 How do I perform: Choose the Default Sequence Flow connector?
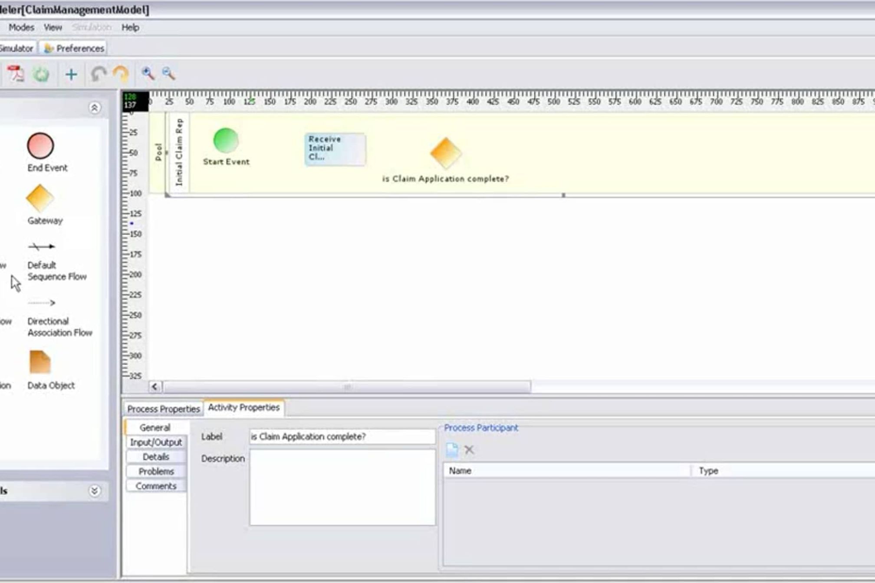(x=42, y=247)
